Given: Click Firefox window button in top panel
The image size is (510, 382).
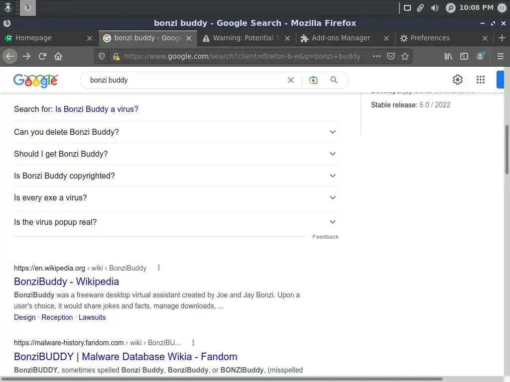Looking at the screenshot, I should [28, 8].
